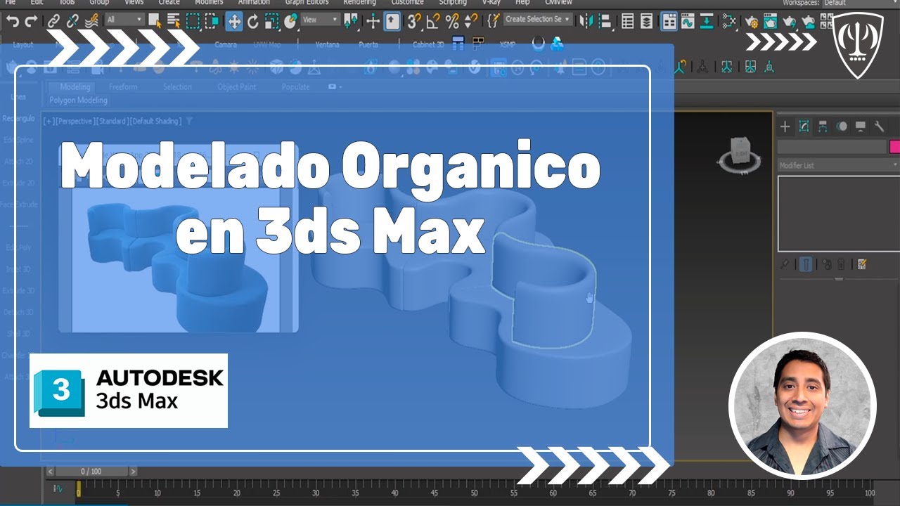Click the Rectangular Selection Region icon
The height and width of the screenshot is (506, 900).
pyautogui.click(x=193, y=21)
